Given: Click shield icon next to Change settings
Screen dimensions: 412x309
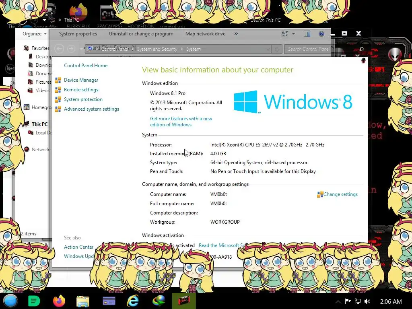Looking at the screenshot, I should click(x=320, y=194).
